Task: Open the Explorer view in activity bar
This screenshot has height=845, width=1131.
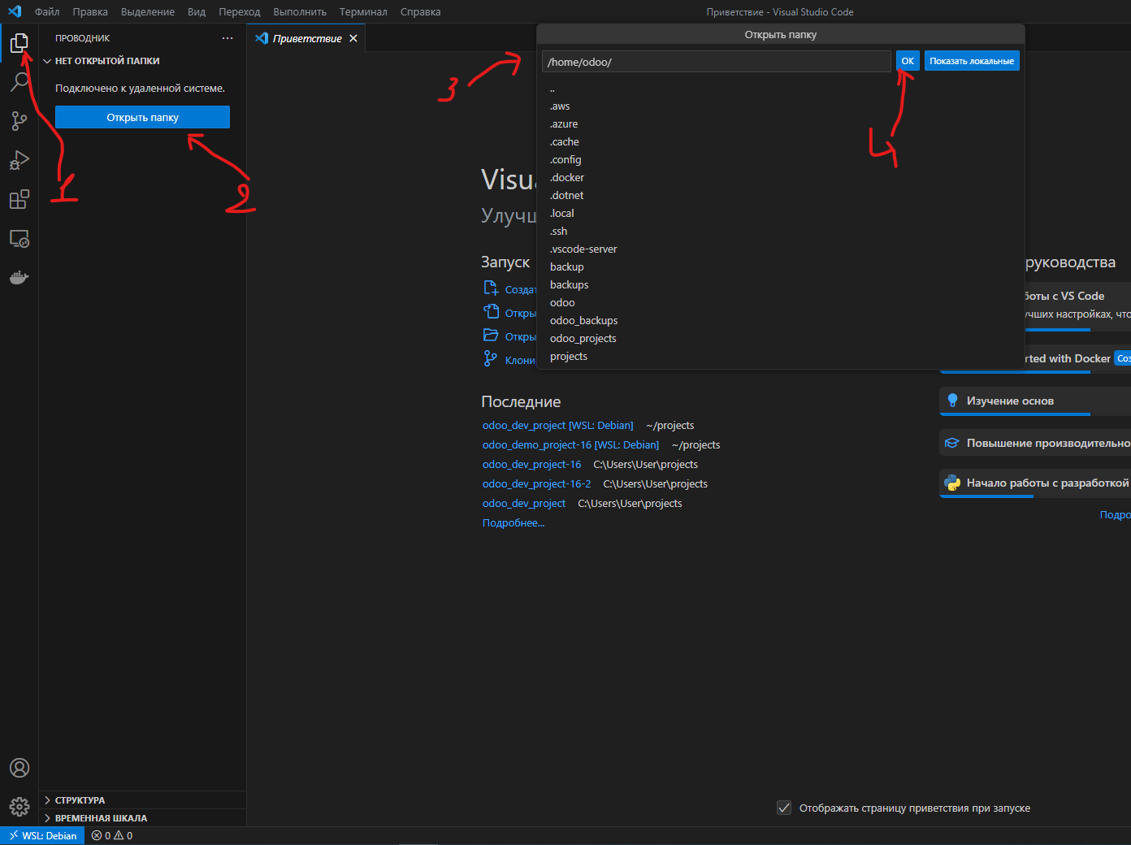Action: (19, 42)
